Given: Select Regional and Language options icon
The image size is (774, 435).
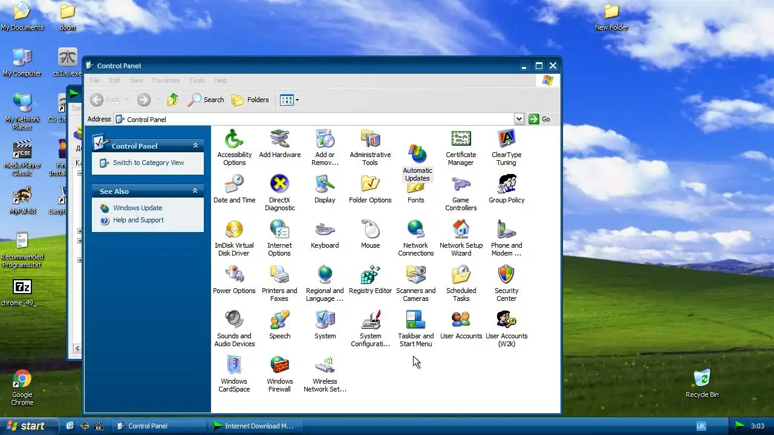Looking at the screenshot, I should click(325, 283).
